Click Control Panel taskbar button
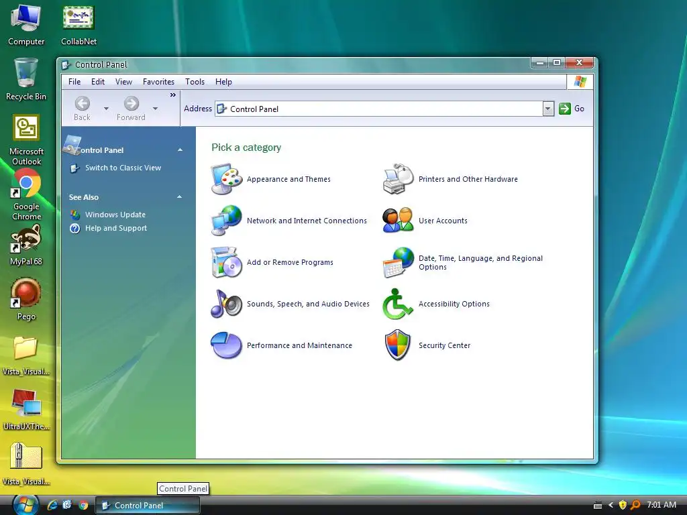Screen dimensions: 687x515 click(x=148, y=506)
